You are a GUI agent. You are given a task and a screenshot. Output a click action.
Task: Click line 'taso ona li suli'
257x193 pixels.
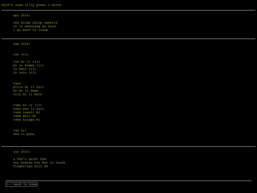[29, 109]
